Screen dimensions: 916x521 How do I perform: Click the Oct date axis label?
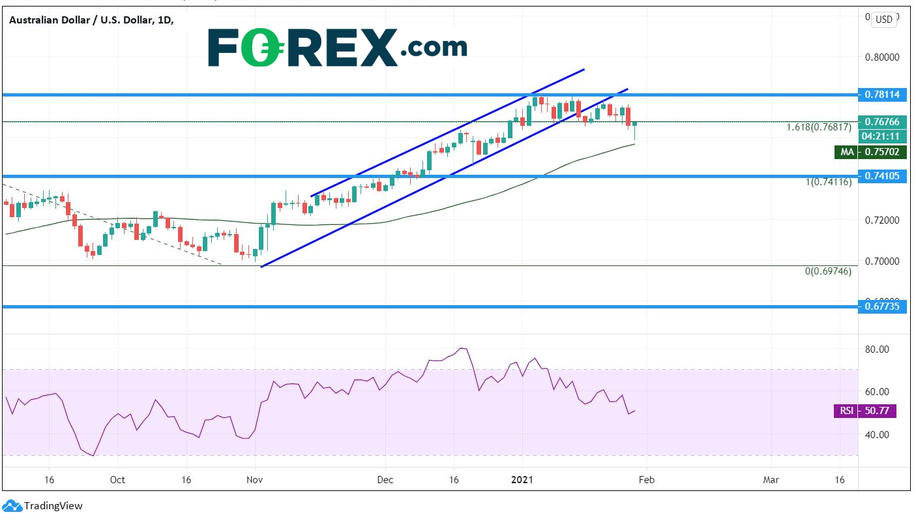pos(117,480)
